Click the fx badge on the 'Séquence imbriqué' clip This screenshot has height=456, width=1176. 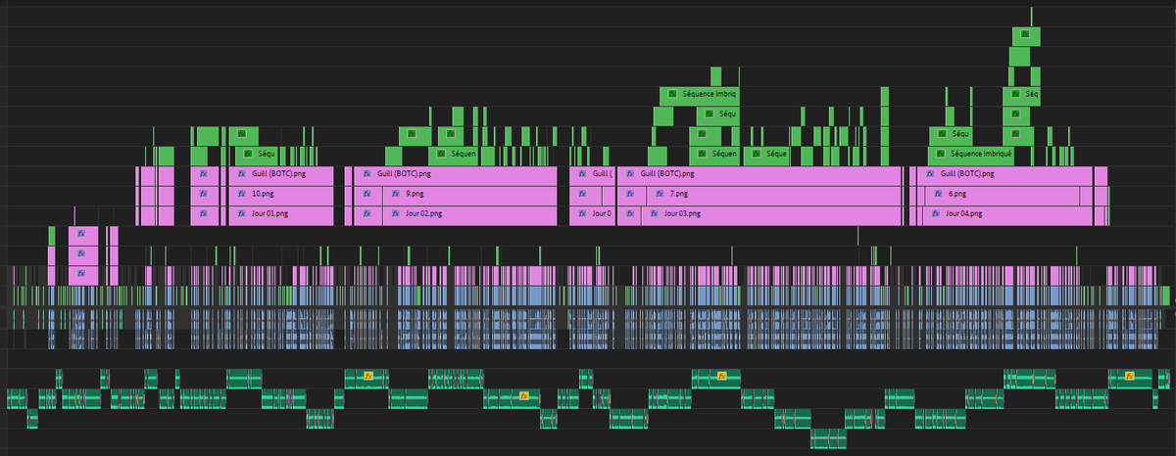pos(941,154)
